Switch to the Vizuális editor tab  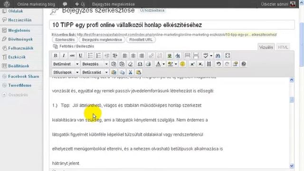click(x=266, y=47)
